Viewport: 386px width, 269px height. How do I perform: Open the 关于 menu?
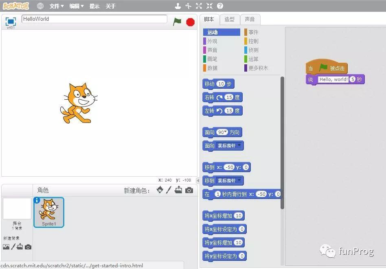(110, 6)
